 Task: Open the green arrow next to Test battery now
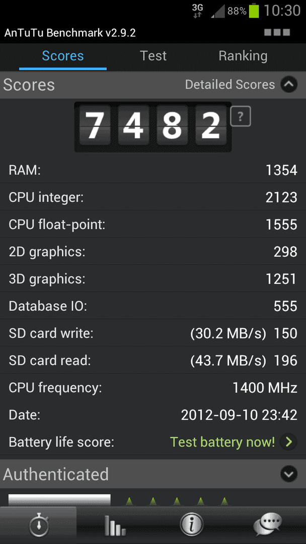coord(289,442)
